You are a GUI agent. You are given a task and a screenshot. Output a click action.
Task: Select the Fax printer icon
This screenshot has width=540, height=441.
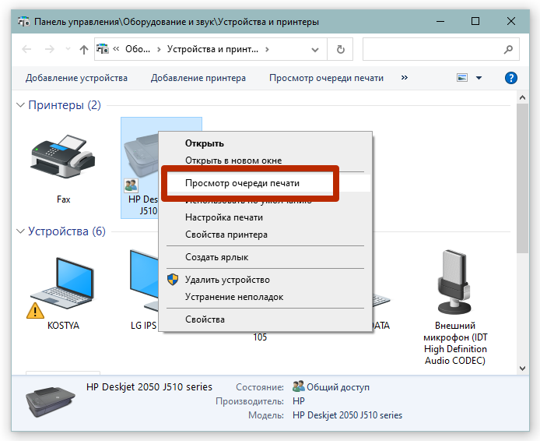point(63,156)
